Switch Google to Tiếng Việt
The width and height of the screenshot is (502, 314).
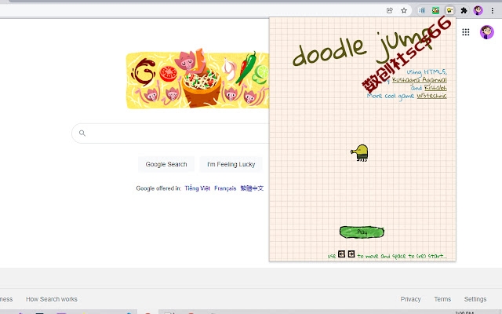197,188
